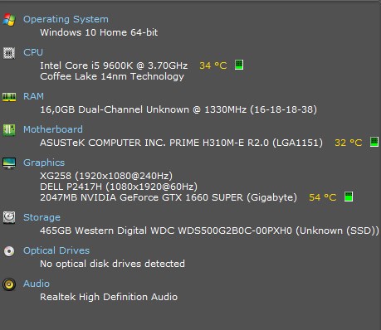Open the Graphics section heading

tap(44, 163)
